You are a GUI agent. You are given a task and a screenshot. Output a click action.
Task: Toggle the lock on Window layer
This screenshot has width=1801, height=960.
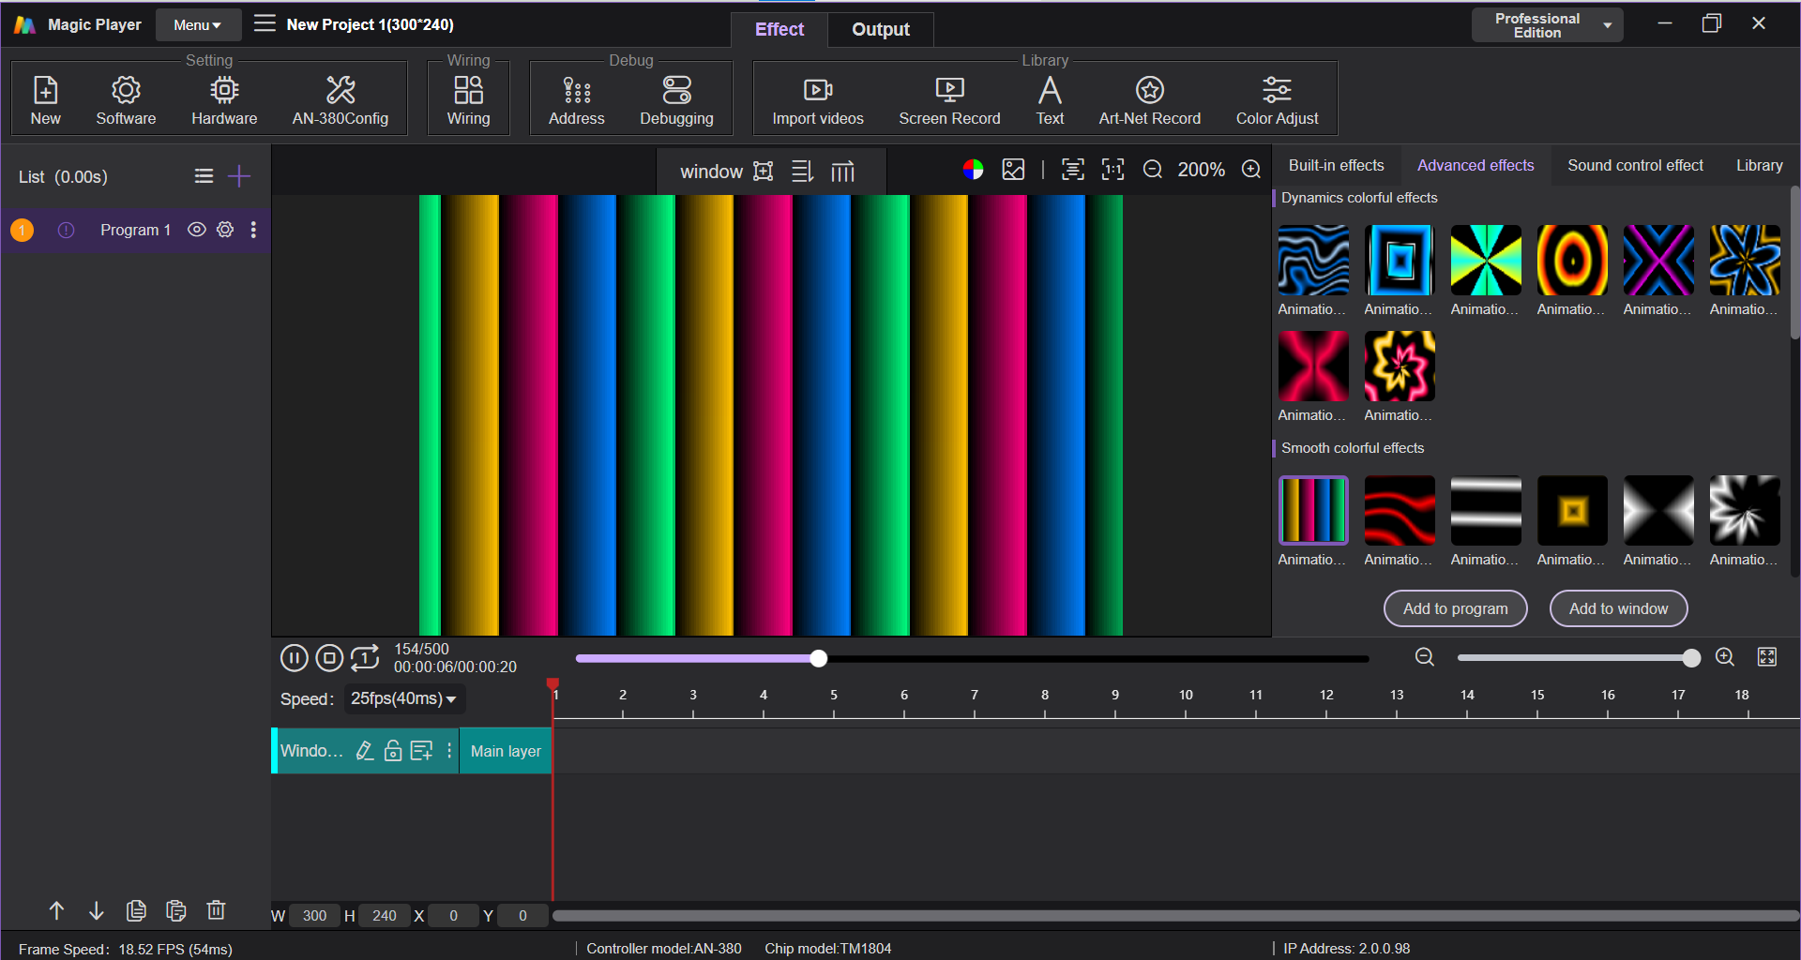point(393,751)
